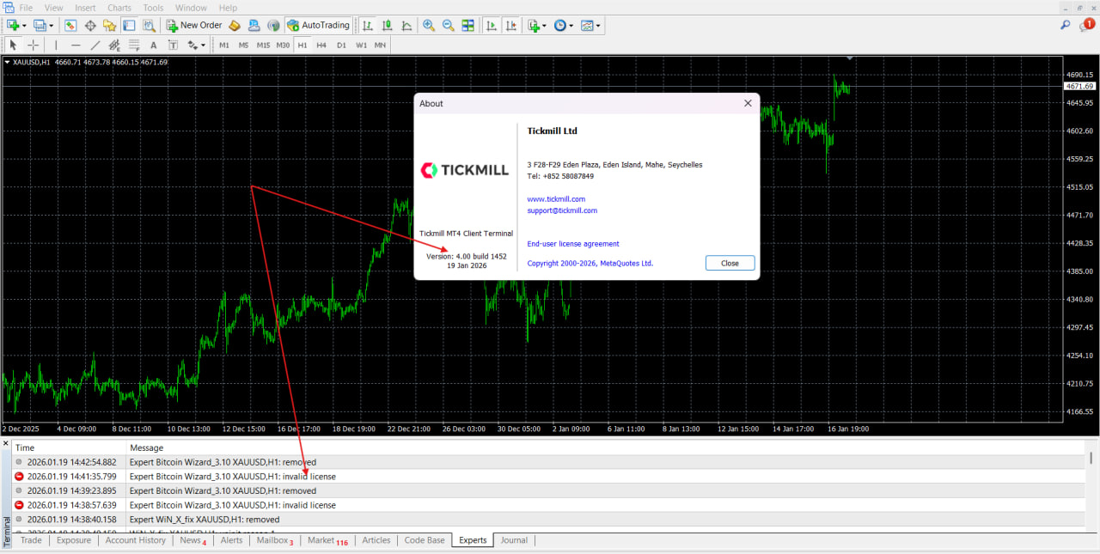The image size is (1100, 554).
Task: Open the Market Watch panel icon
Action: [70, 26]
